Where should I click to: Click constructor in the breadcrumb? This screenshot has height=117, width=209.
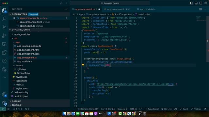coord(144,14)
